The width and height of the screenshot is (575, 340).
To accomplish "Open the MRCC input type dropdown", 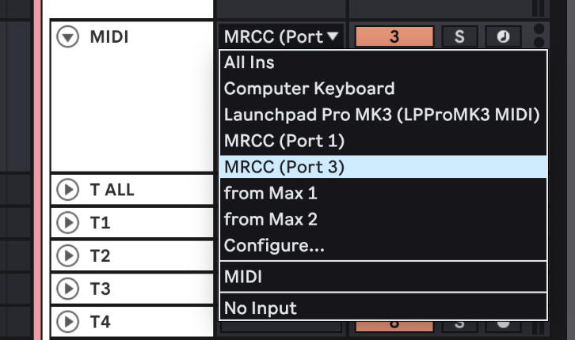I will [282, 36].
